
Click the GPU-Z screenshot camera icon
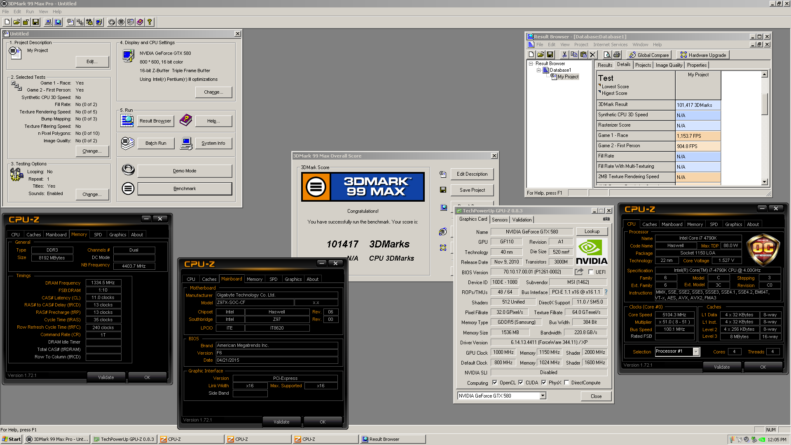[x=606, y=219]
